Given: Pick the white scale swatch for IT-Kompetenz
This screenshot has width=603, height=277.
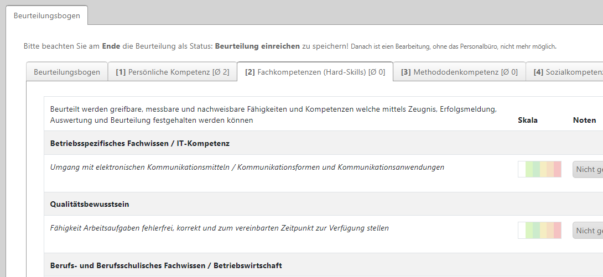Looking at the screenshot, I should (522, 169).
